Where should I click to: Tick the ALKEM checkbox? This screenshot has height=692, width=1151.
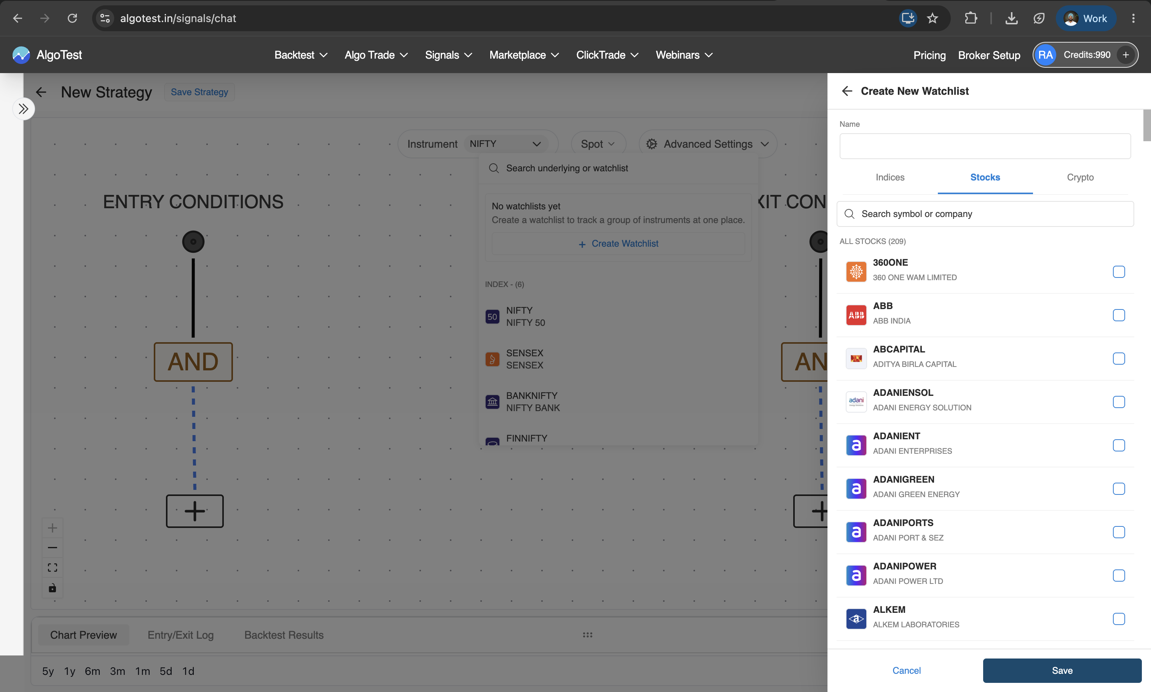1119,618
